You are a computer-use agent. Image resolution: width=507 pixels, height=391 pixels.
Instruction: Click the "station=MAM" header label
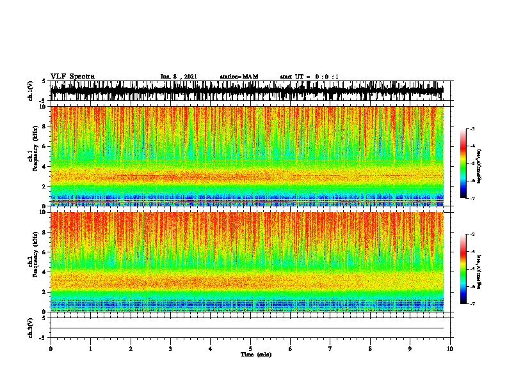(x=239, y=77)
